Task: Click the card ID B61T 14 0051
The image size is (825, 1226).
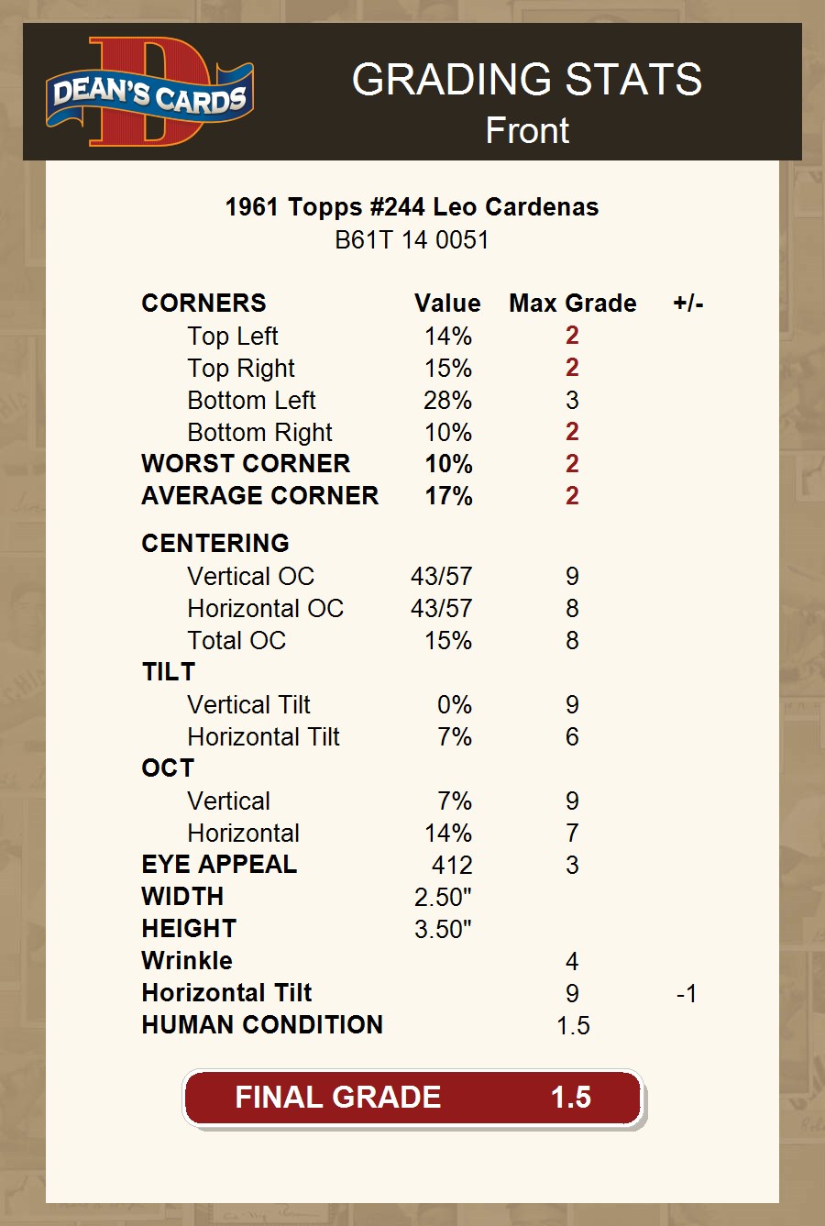Action: [x=412, y=240]
